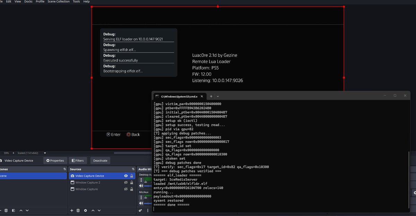Click the Mic/Aux volume slider
Viewport: 416px width, 216px height.
[148, 204]
